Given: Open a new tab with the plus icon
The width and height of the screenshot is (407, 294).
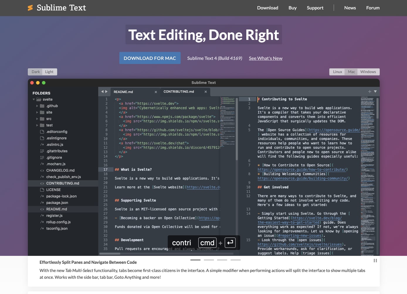Looking at the screenshot, I should tap(369, 92).
